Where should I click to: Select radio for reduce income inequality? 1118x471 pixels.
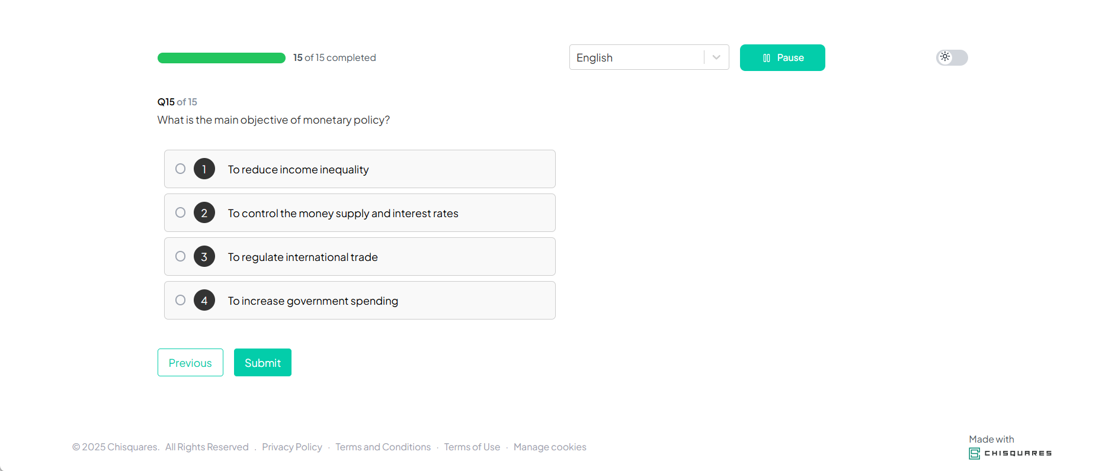point(181,169)
